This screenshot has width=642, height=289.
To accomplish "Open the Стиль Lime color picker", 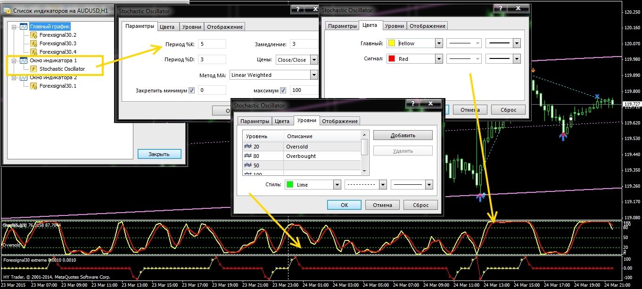I will 313,185.
